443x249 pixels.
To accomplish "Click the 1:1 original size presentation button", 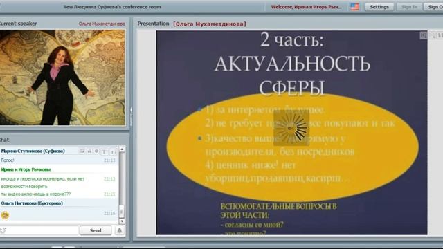I will pyautogui.click(x=440, y=35).
